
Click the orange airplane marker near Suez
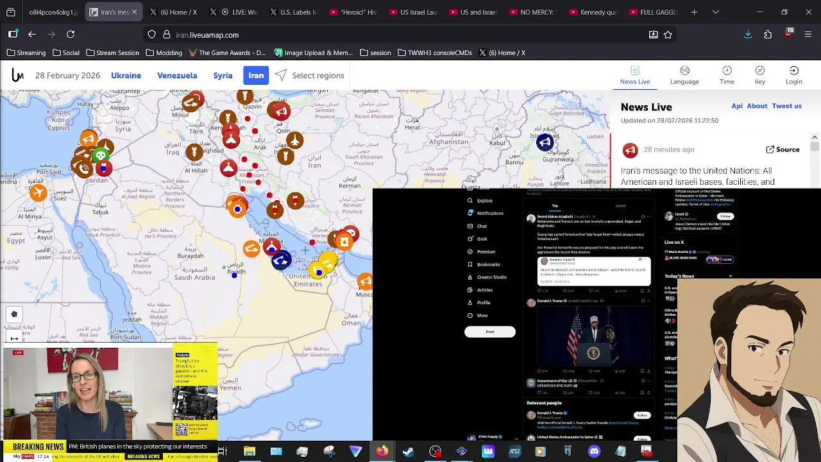click(x=38, y=192)
